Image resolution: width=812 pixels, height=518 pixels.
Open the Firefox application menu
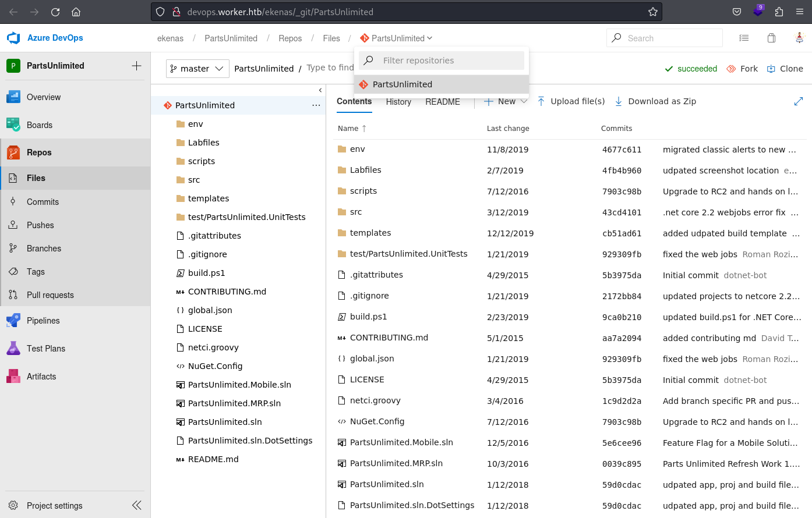800,12
